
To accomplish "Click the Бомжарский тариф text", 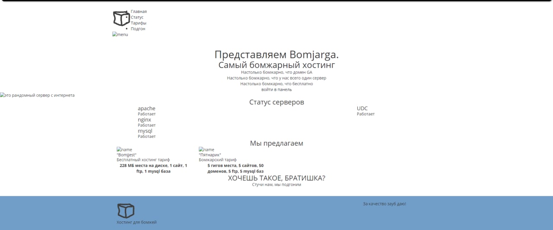I will [218, 160].
